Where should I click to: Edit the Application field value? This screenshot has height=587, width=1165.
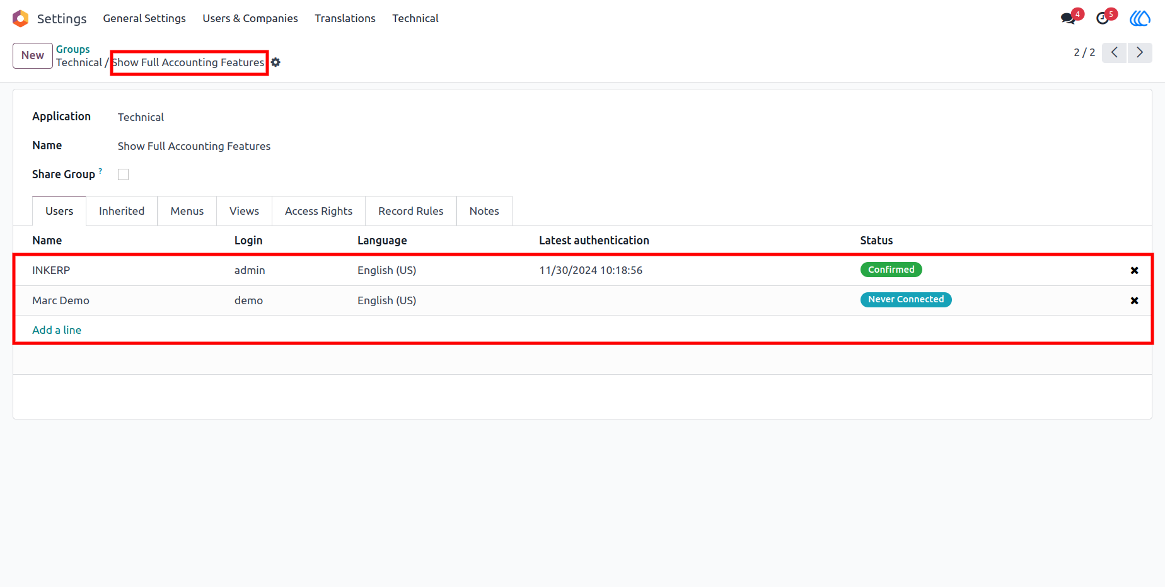click(141, 117)
